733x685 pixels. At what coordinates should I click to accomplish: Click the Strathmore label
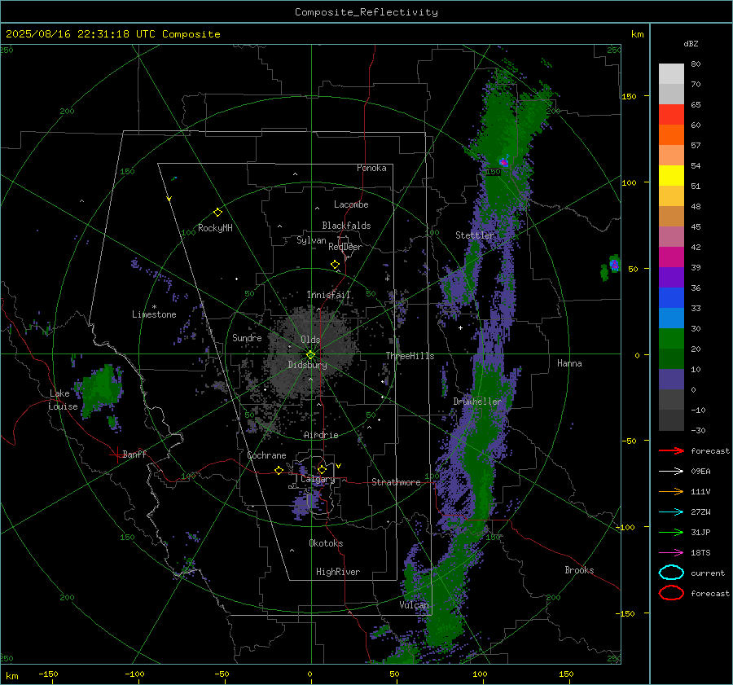pos(396,482)
